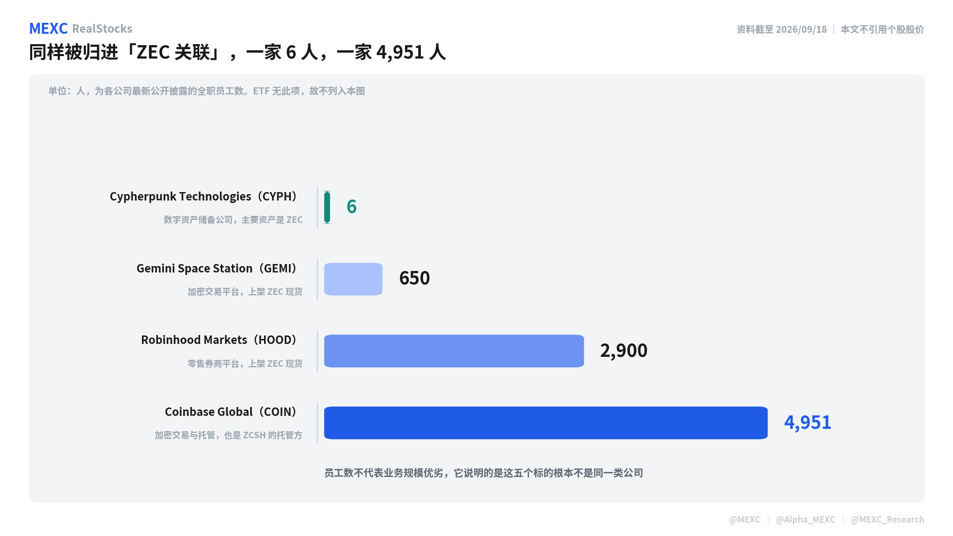This screenshot has height=536, width=953.
Task: Click the RealStocks label beside MEXC
Action: [102, 29]
